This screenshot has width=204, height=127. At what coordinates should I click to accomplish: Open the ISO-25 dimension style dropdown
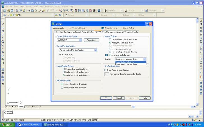(x=142, y=11)
